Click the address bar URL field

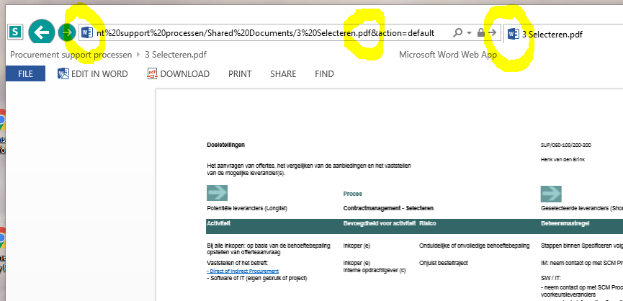pos(266,33)
